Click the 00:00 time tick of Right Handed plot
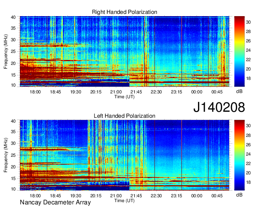 click(x=197, y=92)
